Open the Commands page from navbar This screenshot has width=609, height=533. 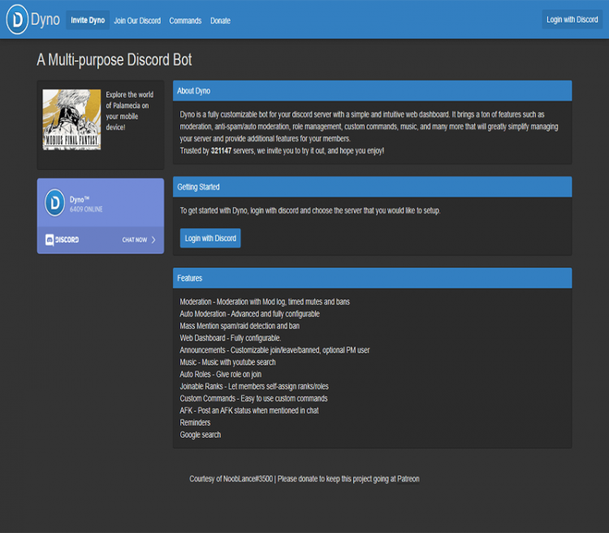coord(185,20)
